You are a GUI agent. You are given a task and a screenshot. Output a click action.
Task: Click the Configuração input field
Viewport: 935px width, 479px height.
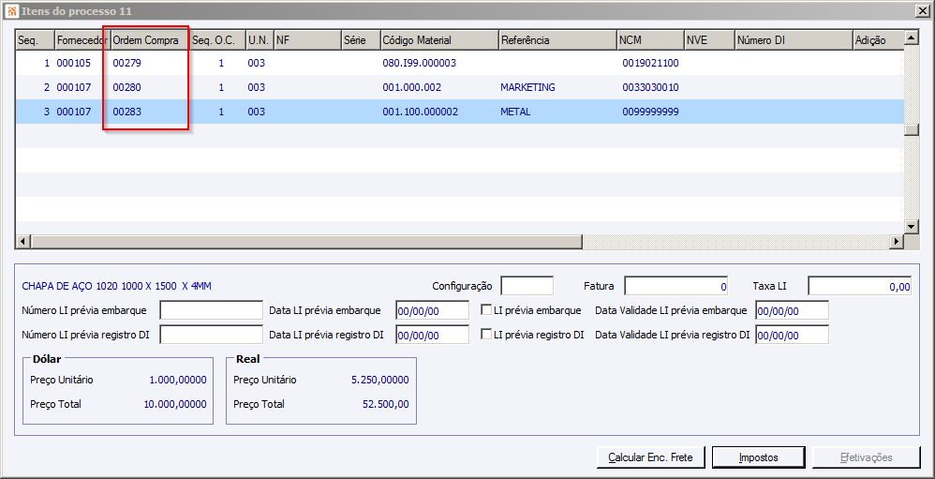[x=527, y=286]
